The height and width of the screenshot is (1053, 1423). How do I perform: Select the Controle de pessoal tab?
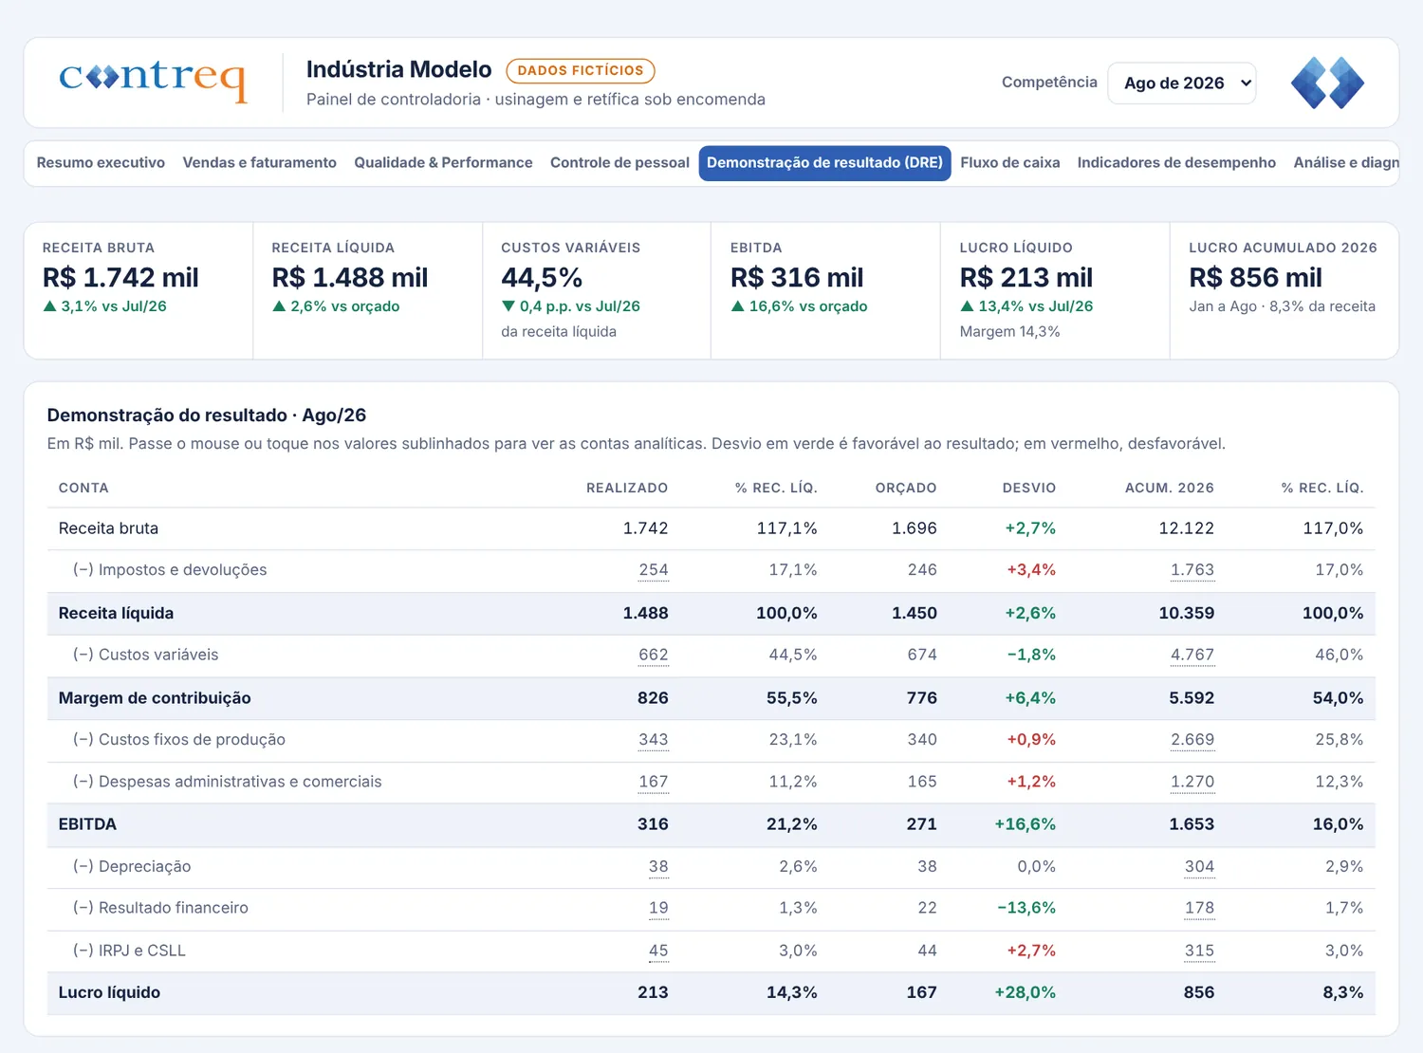point(619,162)
